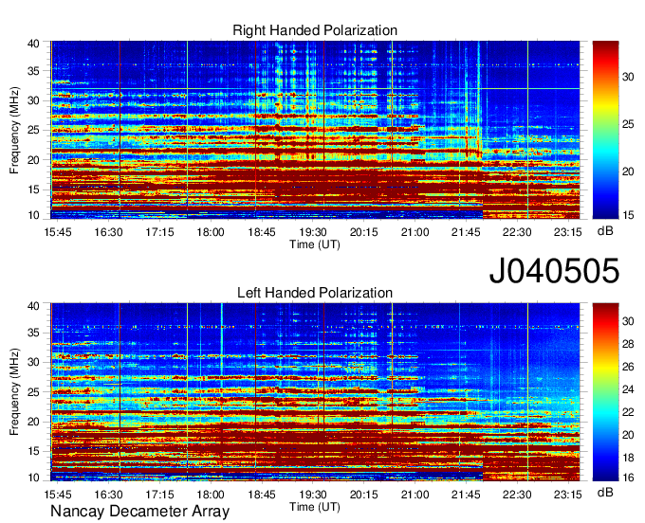The height and width of the screenshot is (523, 645).
Task: Click "20:15" time tick on Left Handed plot
Action: click(x=363, y=495)
